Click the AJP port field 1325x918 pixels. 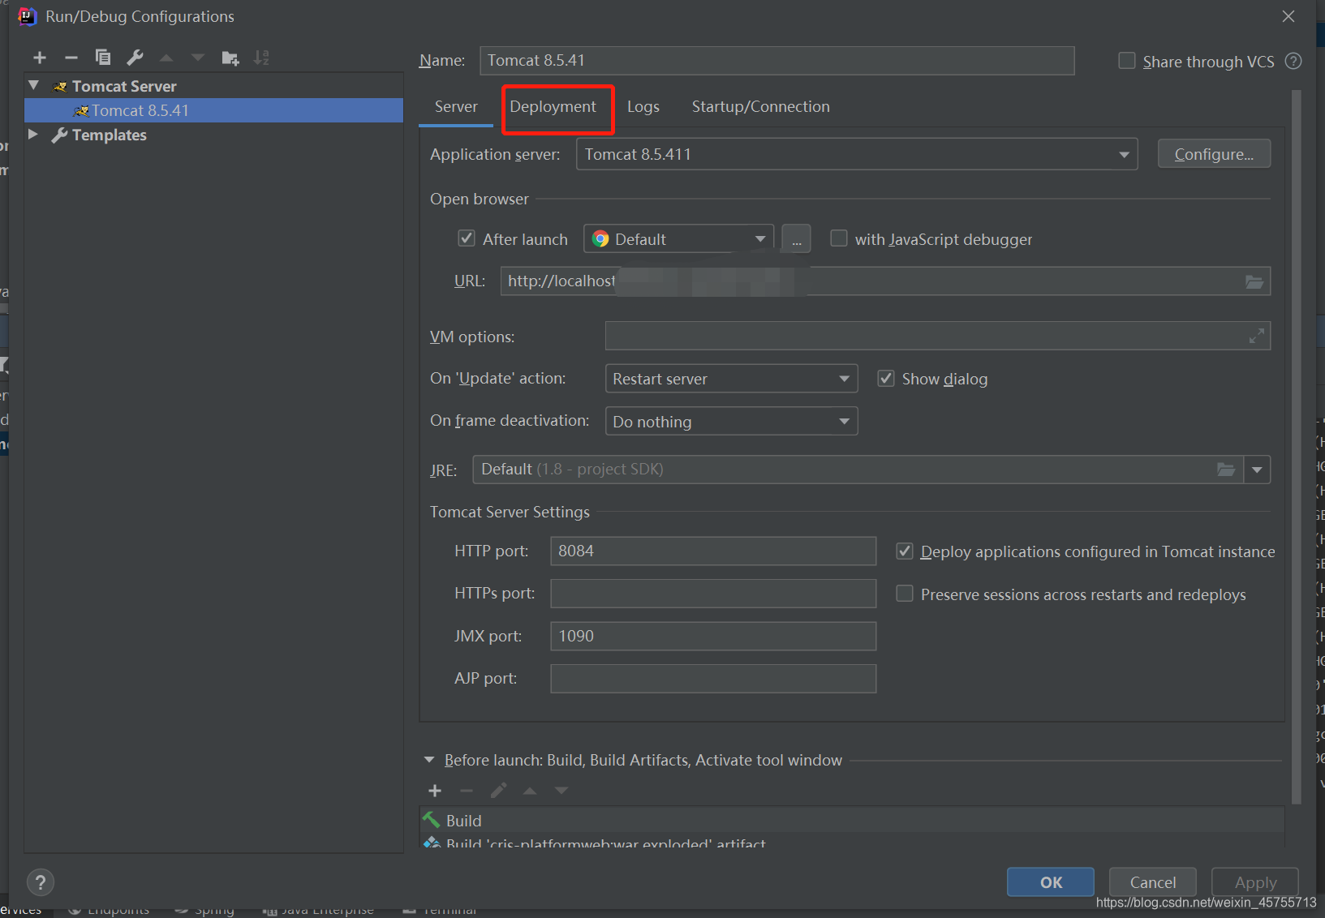tap(713, 679)
